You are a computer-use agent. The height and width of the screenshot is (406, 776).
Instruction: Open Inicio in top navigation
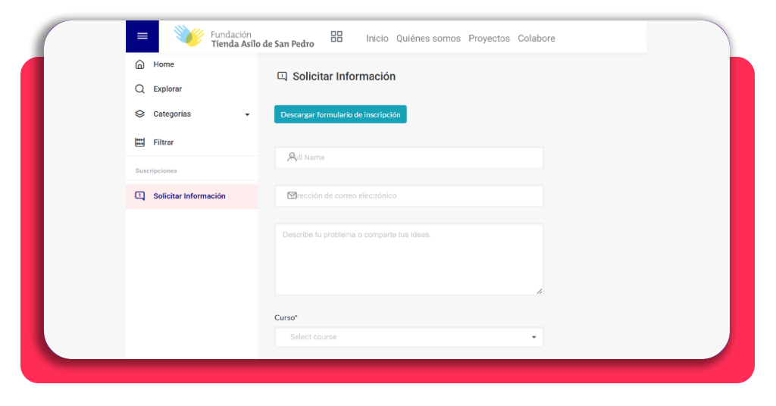click(377, 38)
